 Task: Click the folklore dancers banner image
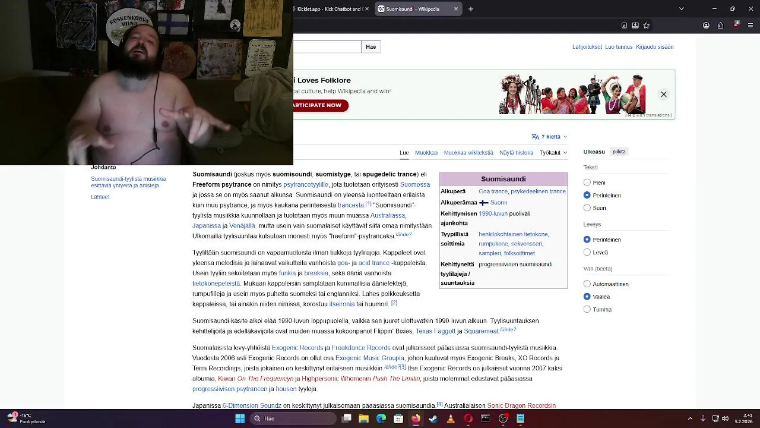(x=572, y=95)
